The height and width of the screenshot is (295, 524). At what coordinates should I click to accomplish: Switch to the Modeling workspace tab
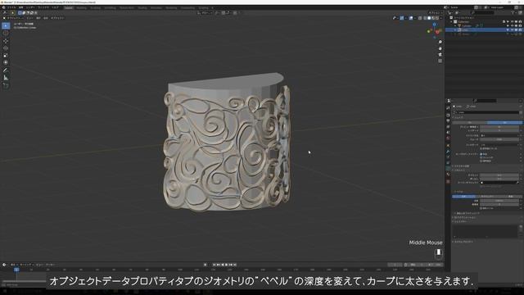pyautogui.click(x=81, y=7)
